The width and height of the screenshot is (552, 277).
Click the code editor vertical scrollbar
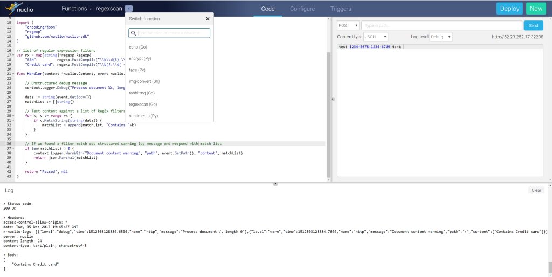pyautogui.click(x=329, y=114)
